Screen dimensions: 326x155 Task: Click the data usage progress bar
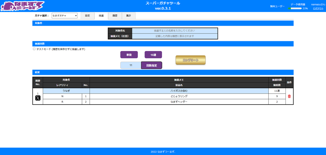click(294, 8)
